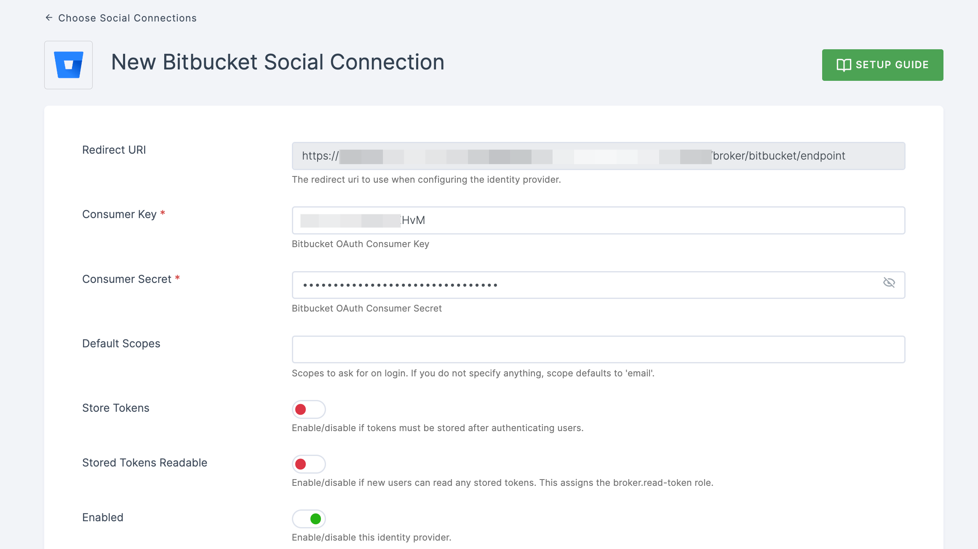978x549 pixels.
Task: Click the Enabled label
Action: tap(103, 517)
